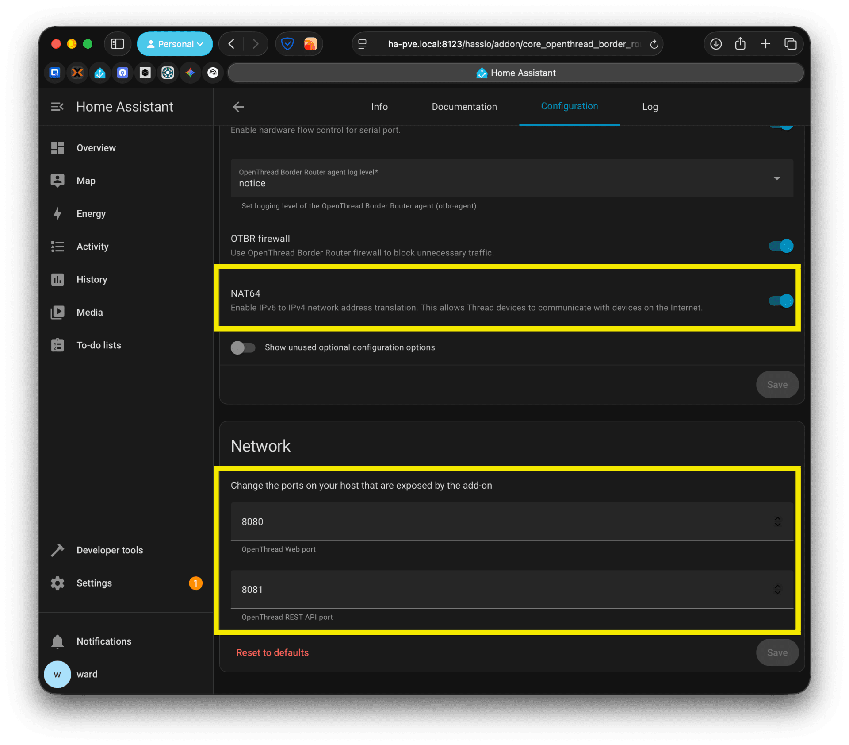The width and height of the screenshot is (849, 745).
Task: Disable the NAT64 translation toggle
Action: coord(780,301)
